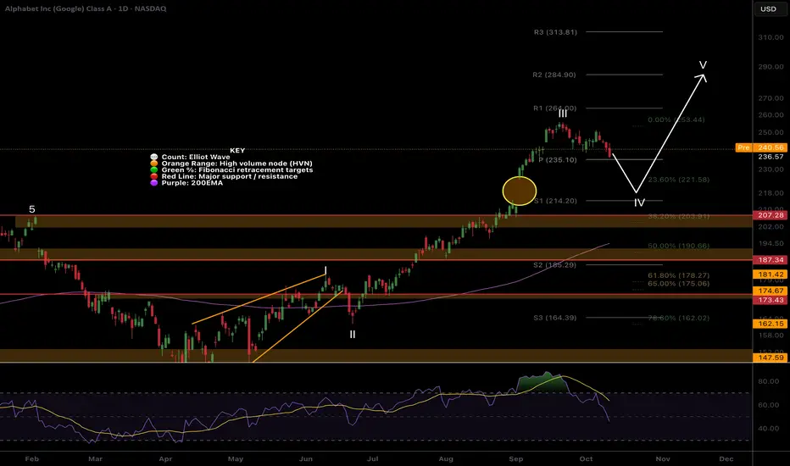
Task: Click the red circle beside Major support / resistance
Action: click(x=154, y=176)
